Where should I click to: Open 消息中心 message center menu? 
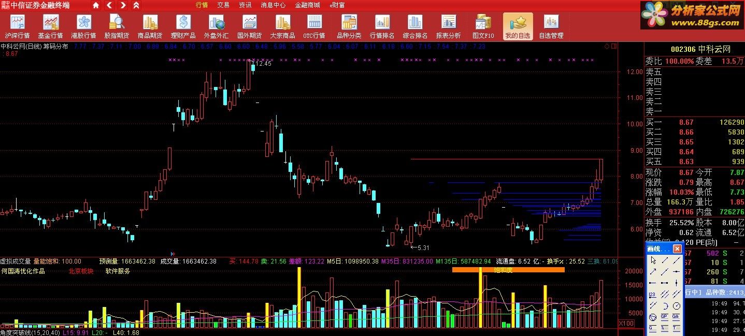click(273, 5)
